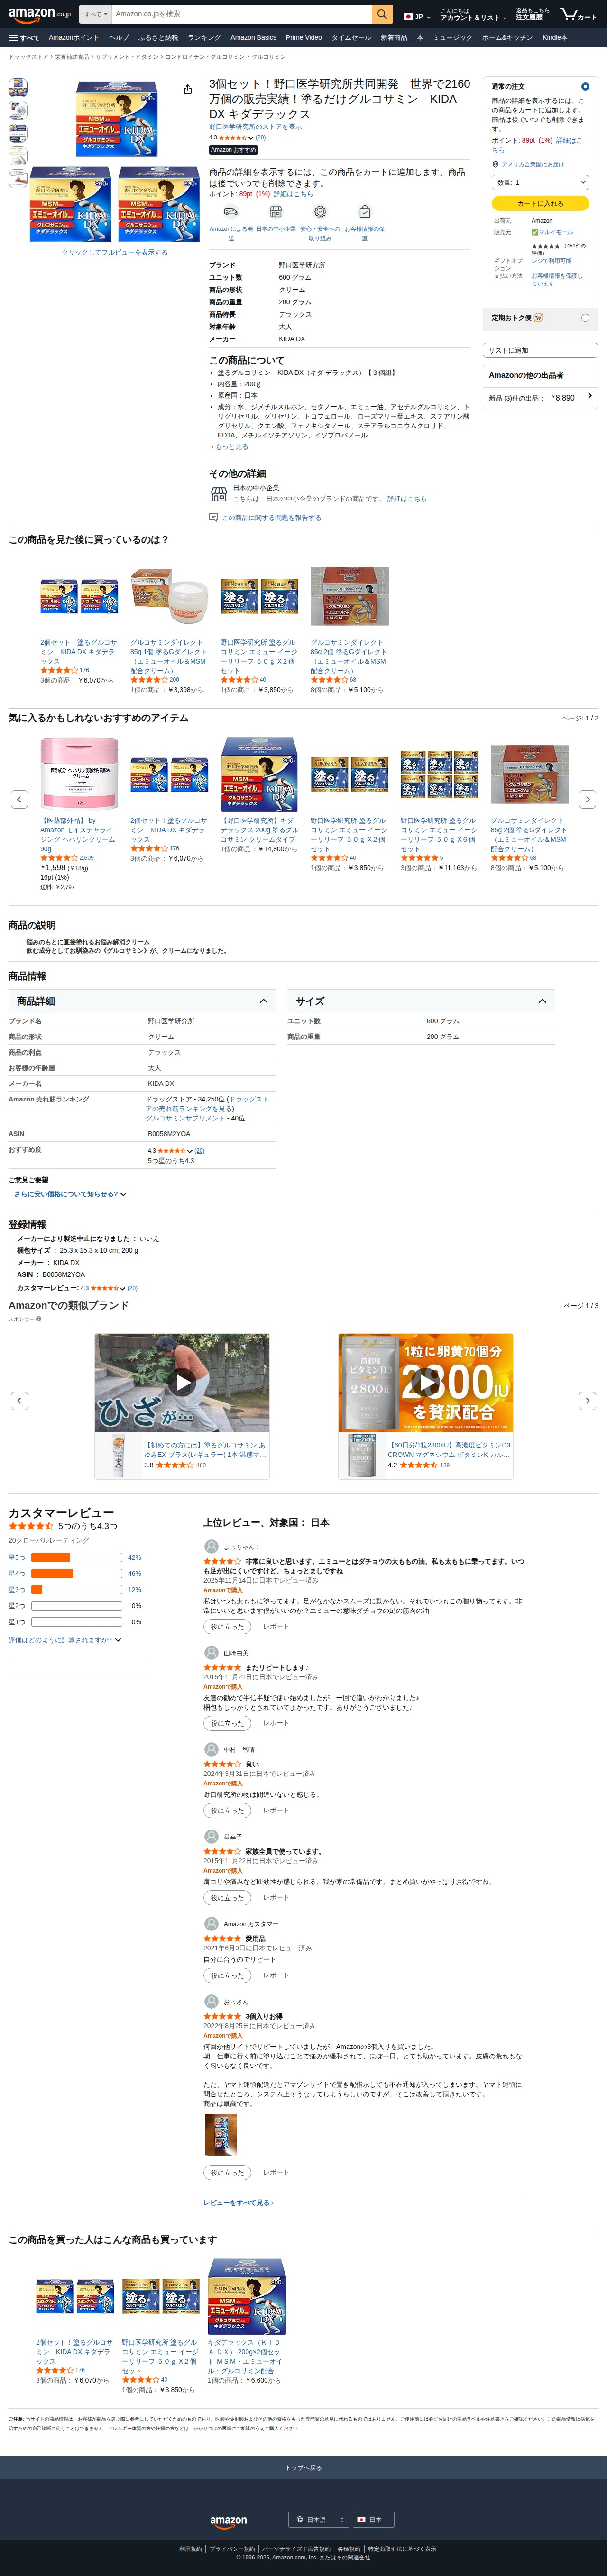This screenshot has height=2576, width=607.
Task: Click the お客様情報の保護 icon
Action: tap(364, 212)
